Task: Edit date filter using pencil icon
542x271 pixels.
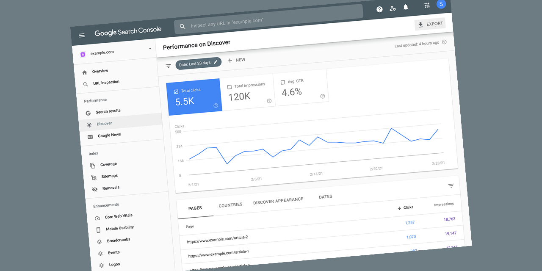Action: click(x=216, y=62)
